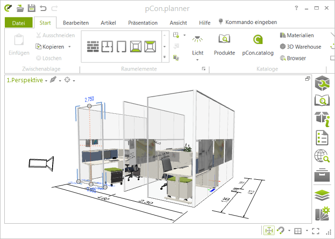This screenshot has height=239, width=335.
Task: Click the open file folder icon
Action: point(20,8)
